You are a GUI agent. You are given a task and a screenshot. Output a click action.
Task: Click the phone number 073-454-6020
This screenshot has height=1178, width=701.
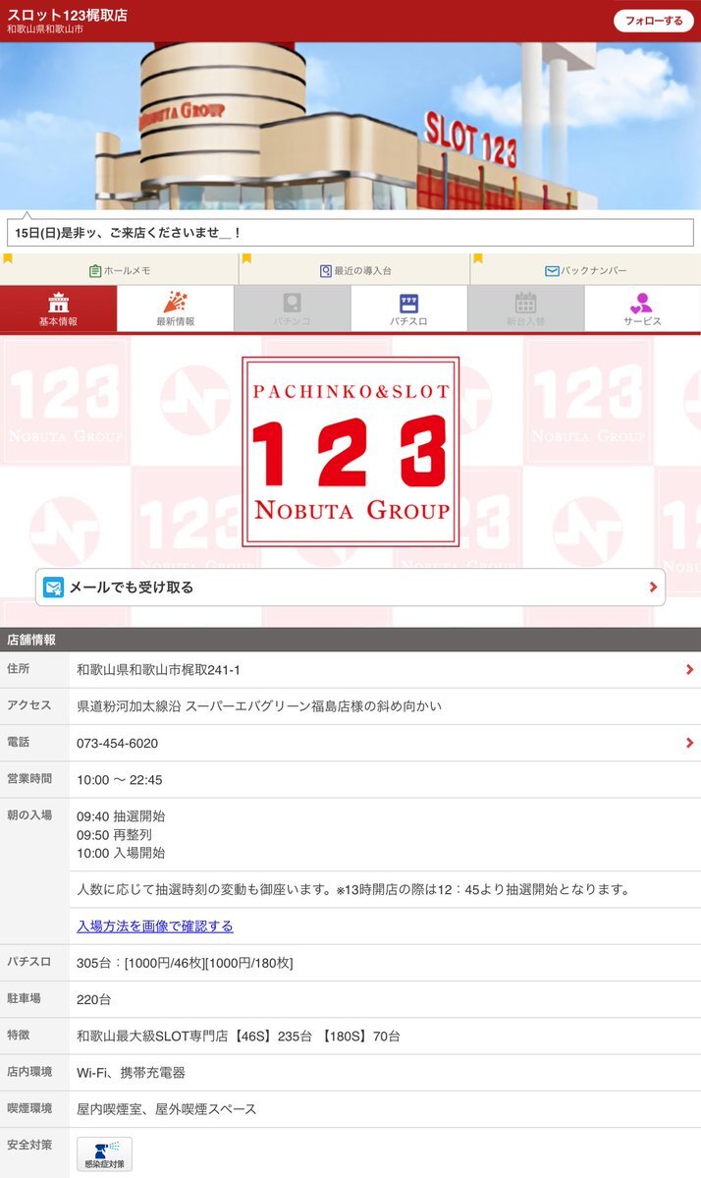pos(117,743)
